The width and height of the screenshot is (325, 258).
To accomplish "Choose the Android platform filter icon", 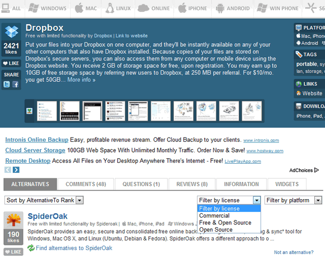I will [220, 8].
